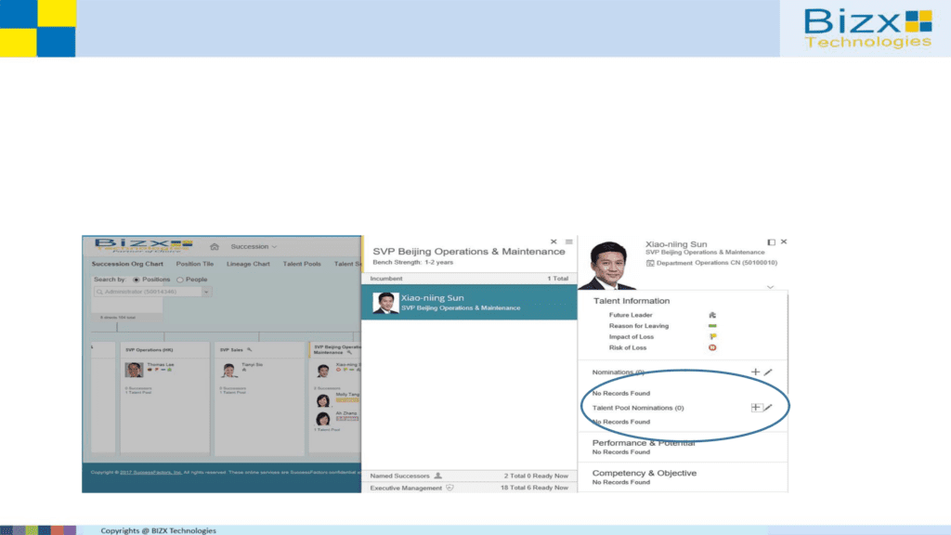Click the Tianyi Sio name in org chart
This screenshot has width=951, height=535.
[x=252, y=364]
